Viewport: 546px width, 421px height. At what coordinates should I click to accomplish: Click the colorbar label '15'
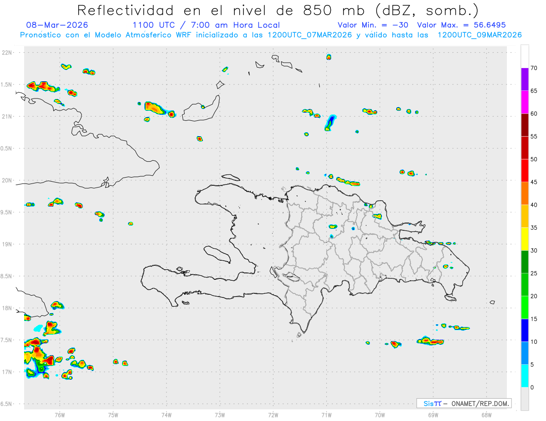534,319
